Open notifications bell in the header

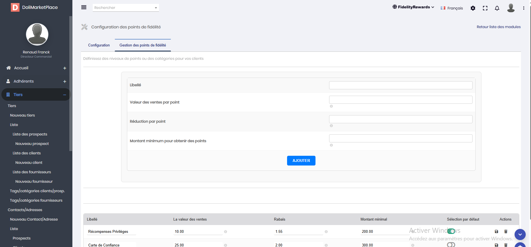(497, 8)
